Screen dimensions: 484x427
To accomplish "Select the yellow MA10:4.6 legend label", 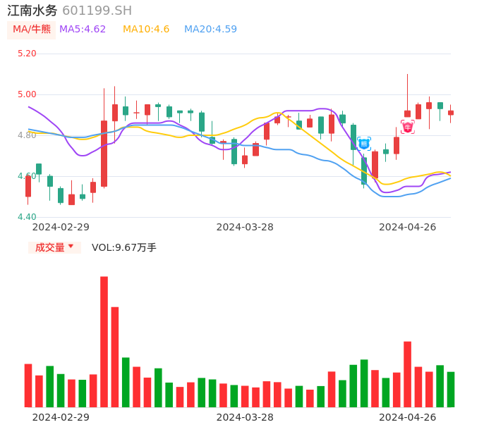I will coord(146,30).
